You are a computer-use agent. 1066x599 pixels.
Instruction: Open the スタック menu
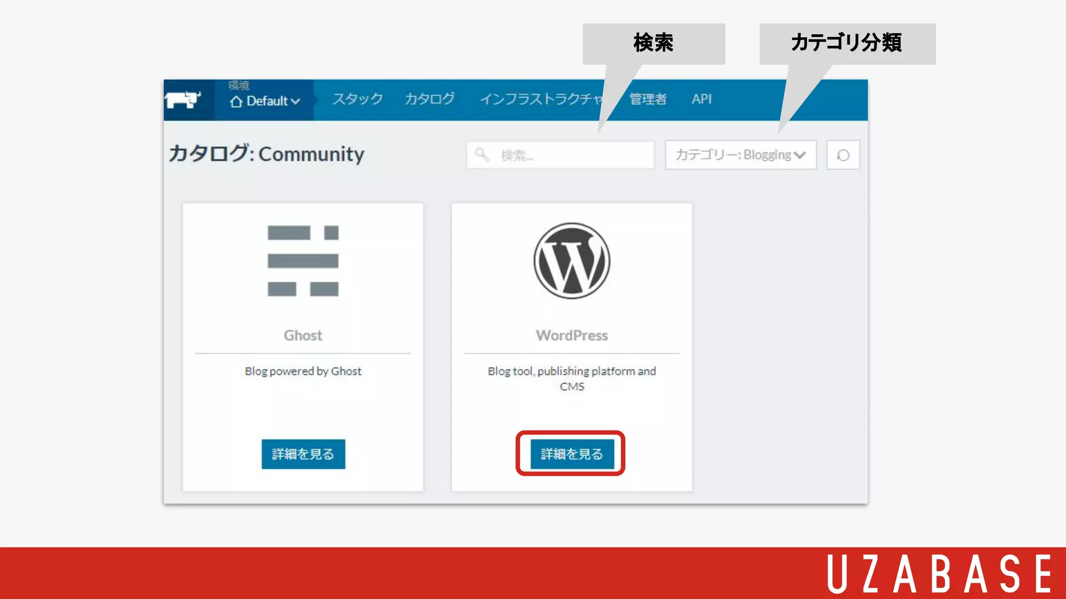pos(358,99)
